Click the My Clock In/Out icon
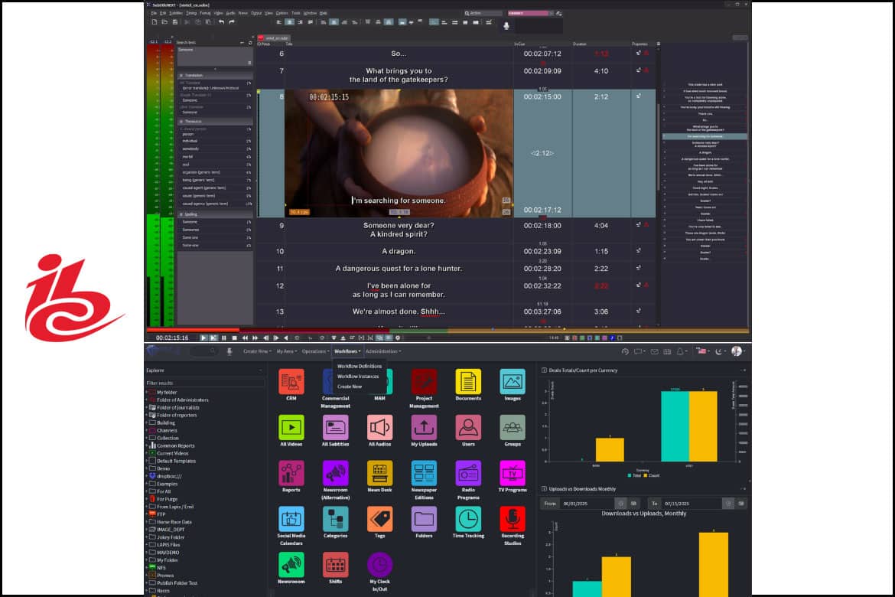Image resolution: width=895 pixels, height=597 pixels. click(x=380, y=565)
